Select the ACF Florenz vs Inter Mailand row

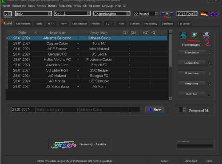(88, 49)
